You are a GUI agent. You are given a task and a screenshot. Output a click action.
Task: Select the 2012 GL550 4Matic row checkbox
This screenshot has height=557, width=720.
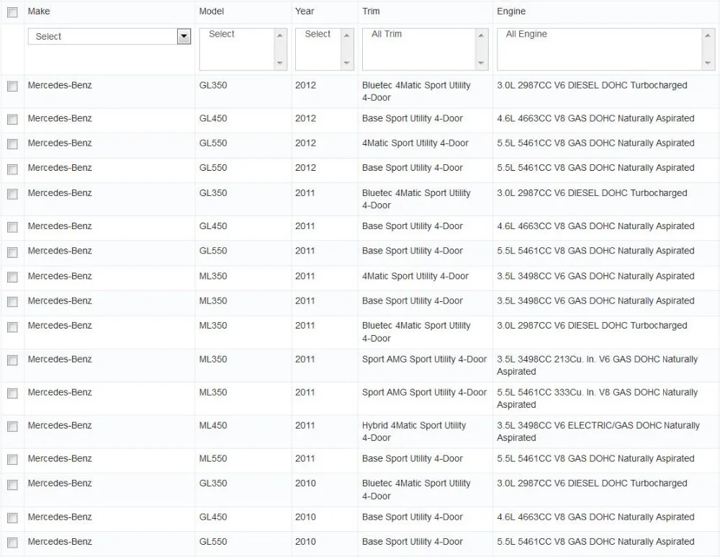pyautogui.click(x=12, y=144)
